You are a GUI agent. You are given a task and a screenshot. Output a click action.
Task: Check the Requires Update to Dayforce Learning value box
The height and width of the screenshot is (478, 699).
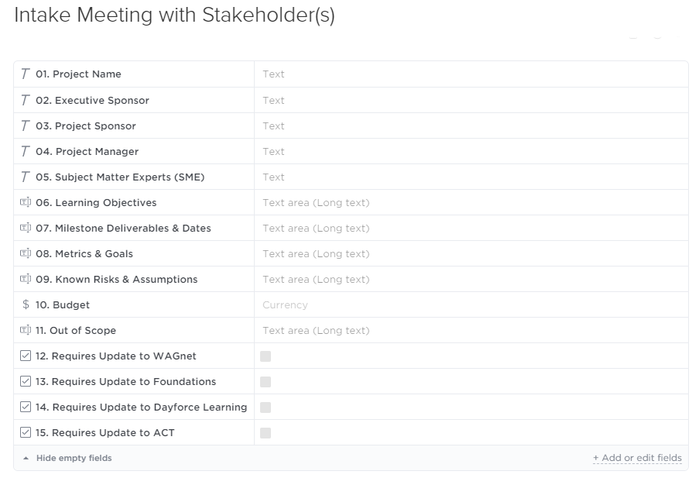266,407
